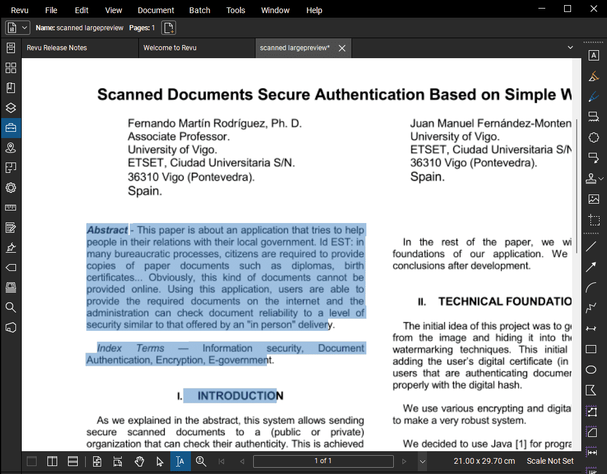
Task: Open the Measurements ruler panel
Action: point(10,208)
